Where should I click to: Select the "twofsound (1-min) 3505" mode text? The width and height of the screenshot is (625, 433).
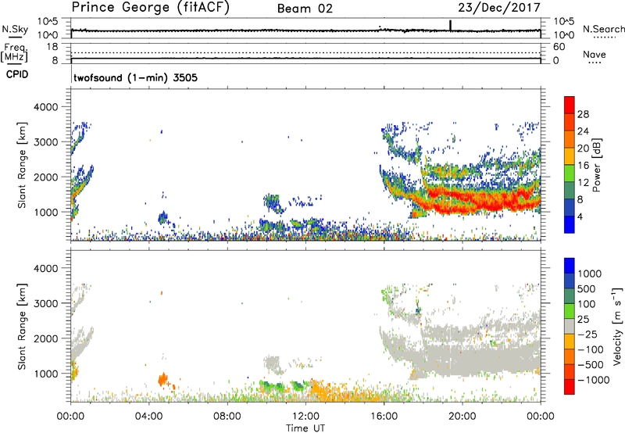click(x=135, y=77)
